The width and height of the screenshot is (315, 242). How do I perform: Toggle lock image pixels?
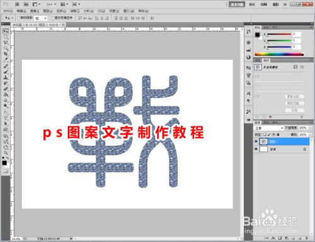tap(269, 135)
